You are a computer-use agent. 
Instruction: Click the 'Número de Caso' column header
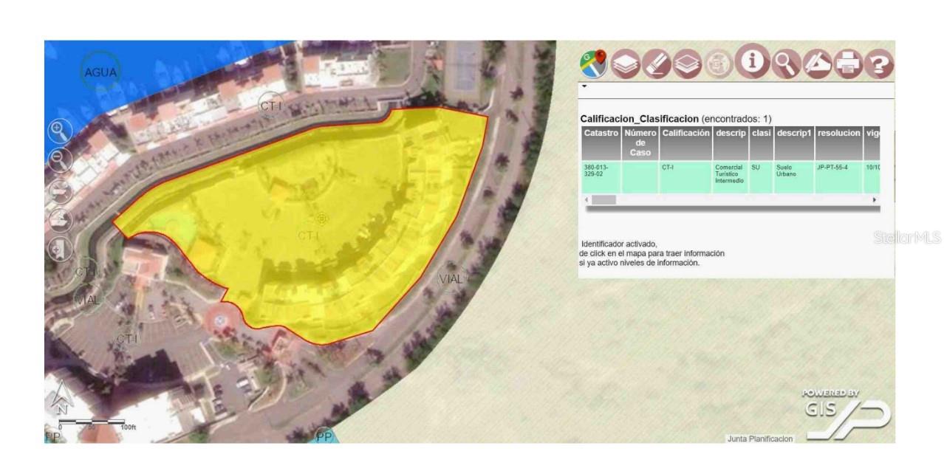(x=640, y=142)
